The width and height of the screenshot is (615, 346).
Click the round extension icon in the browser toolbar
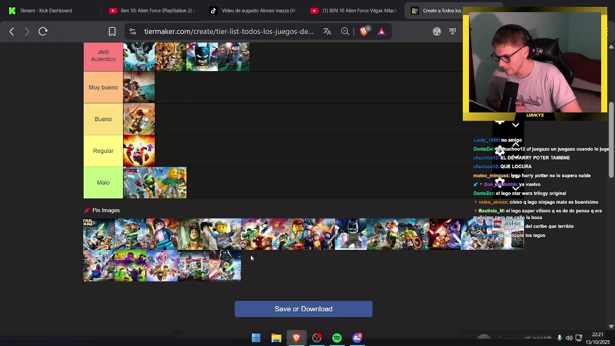(437, 32)
